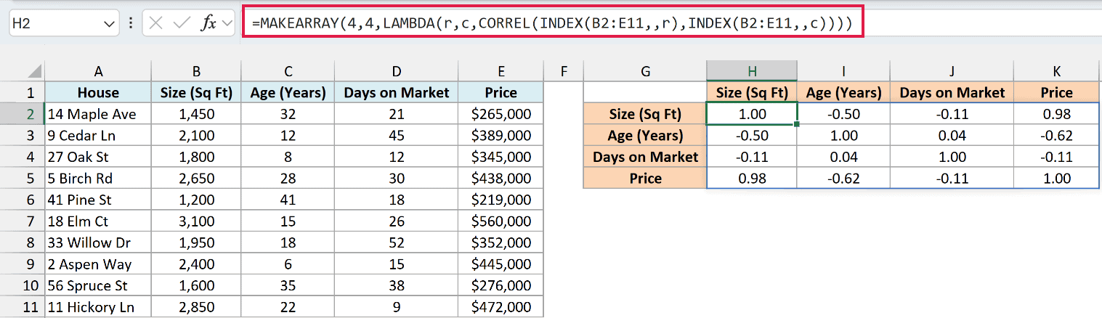Click days on market value 52
This screenshot has width=1102, height=318.
[x=397, y=242]
